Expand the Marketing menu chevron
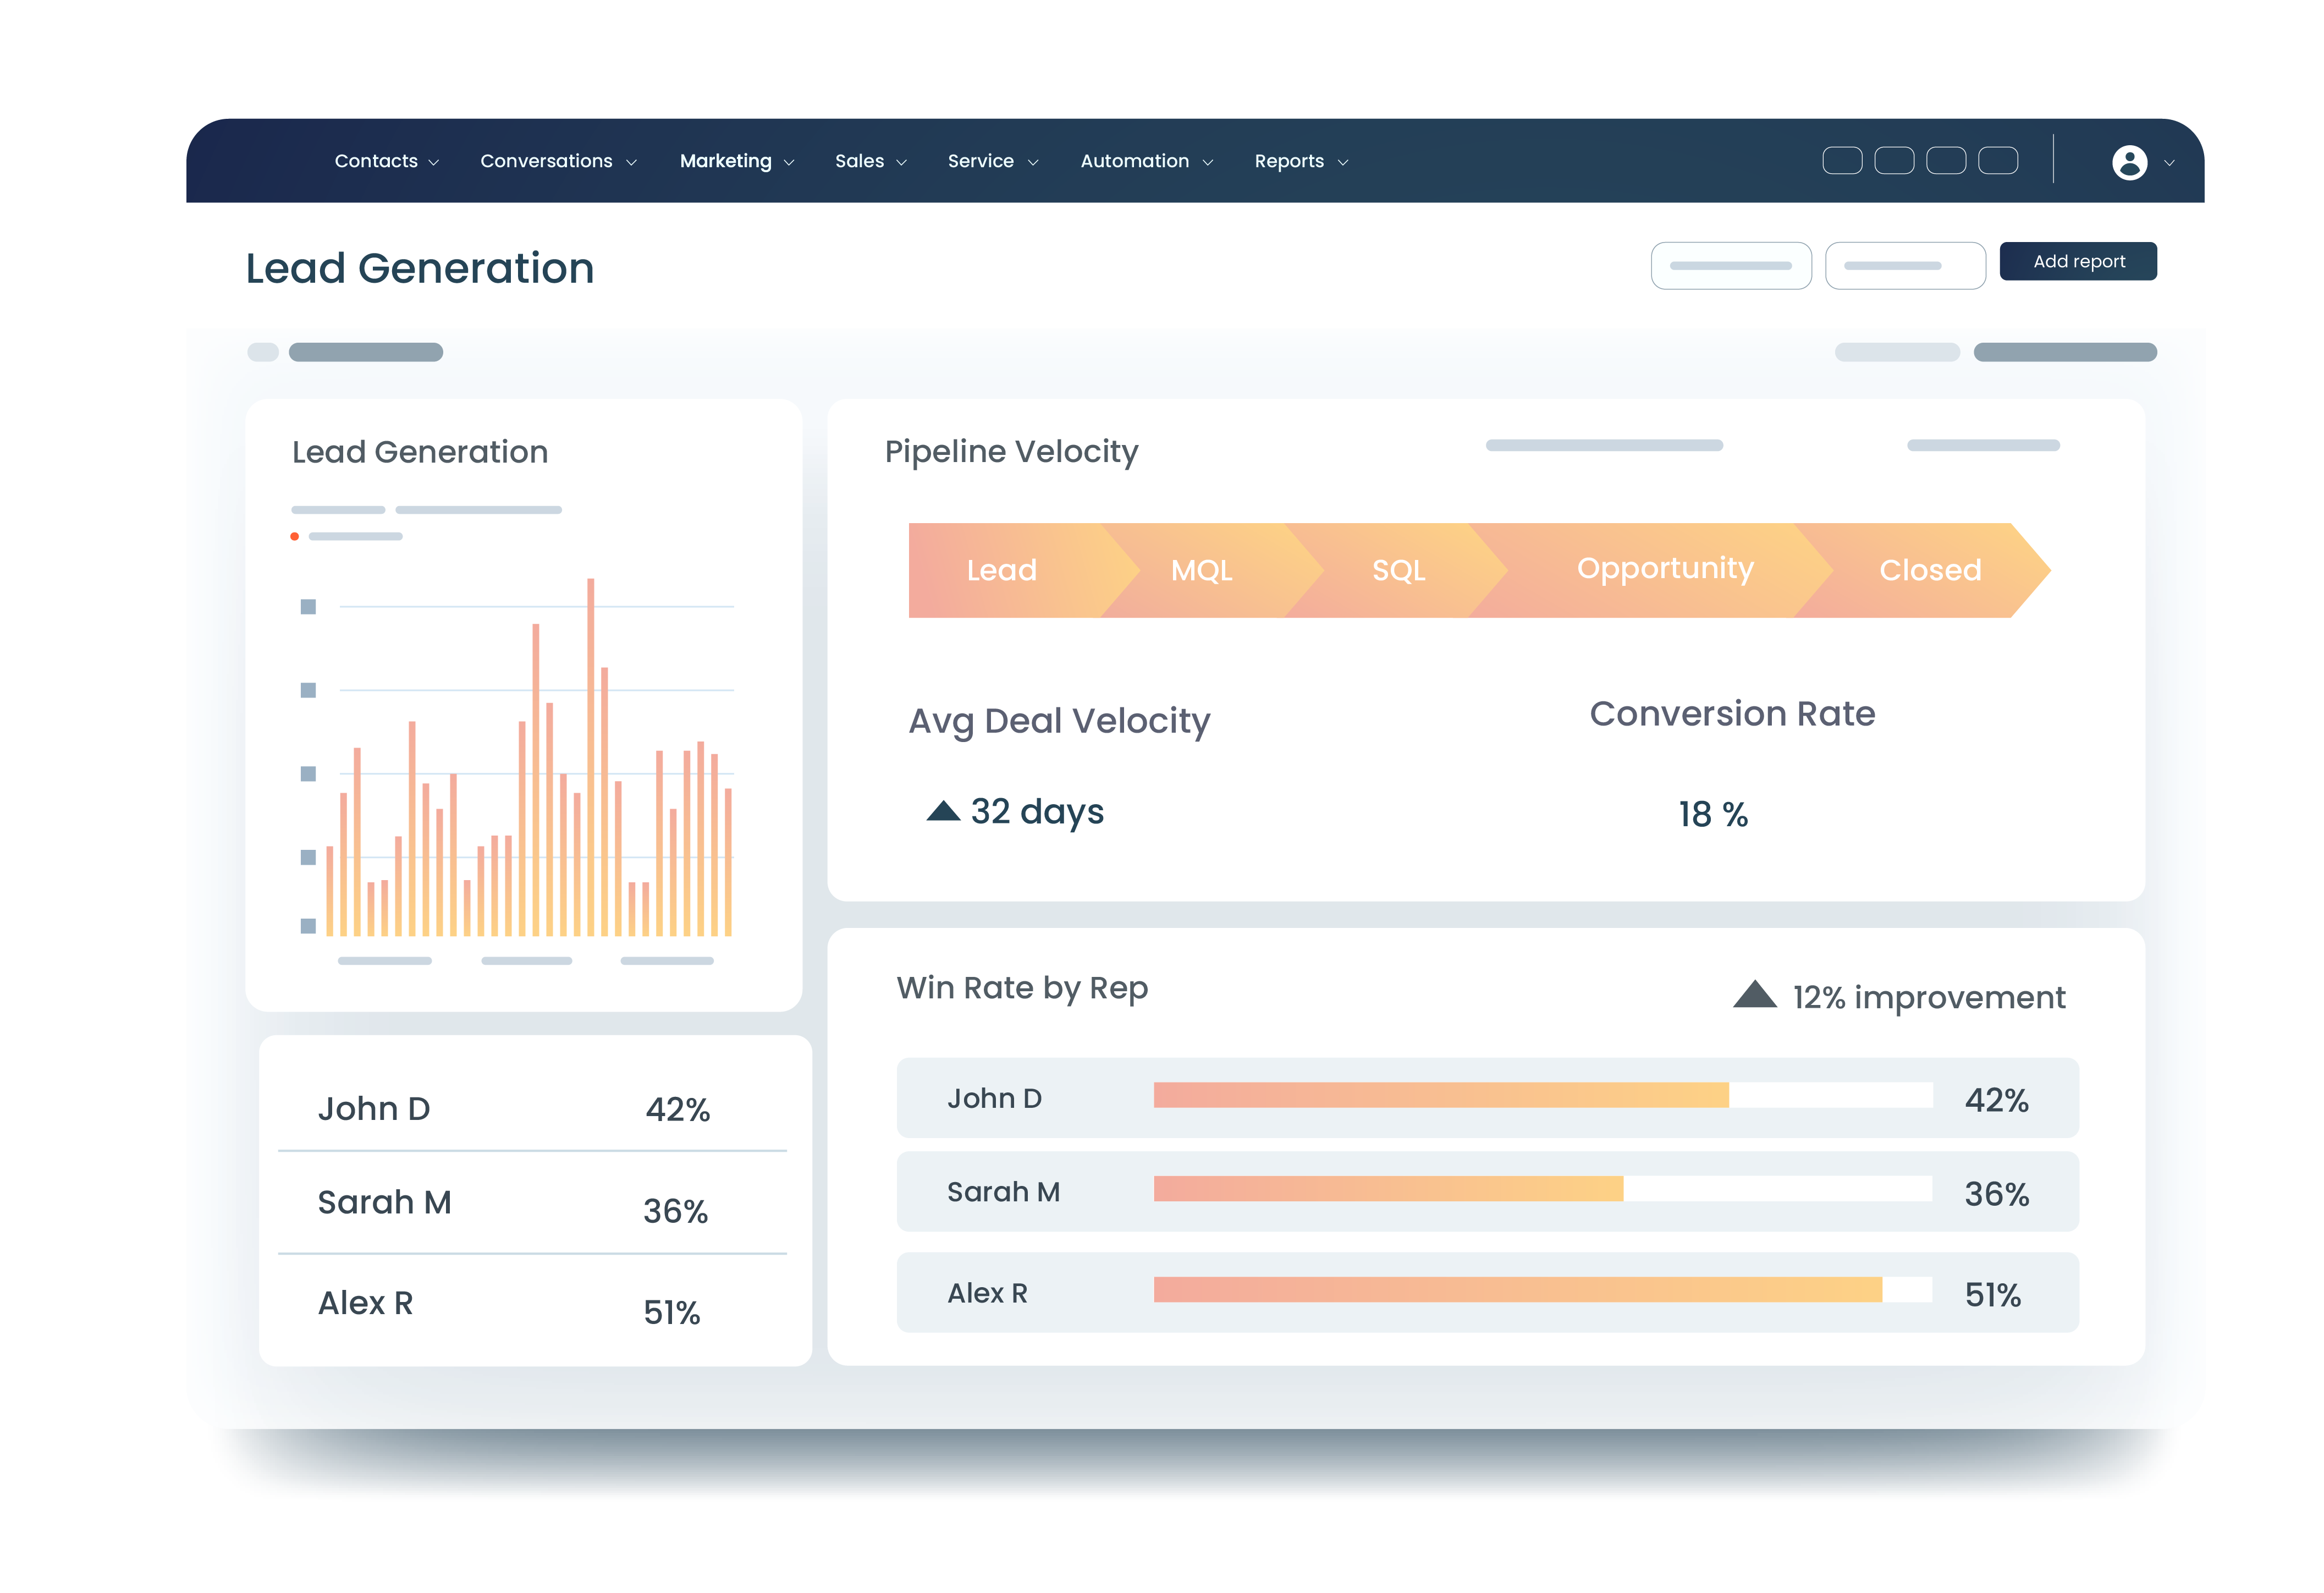Screen dimensions: 2324x1593 pos(789,163)
